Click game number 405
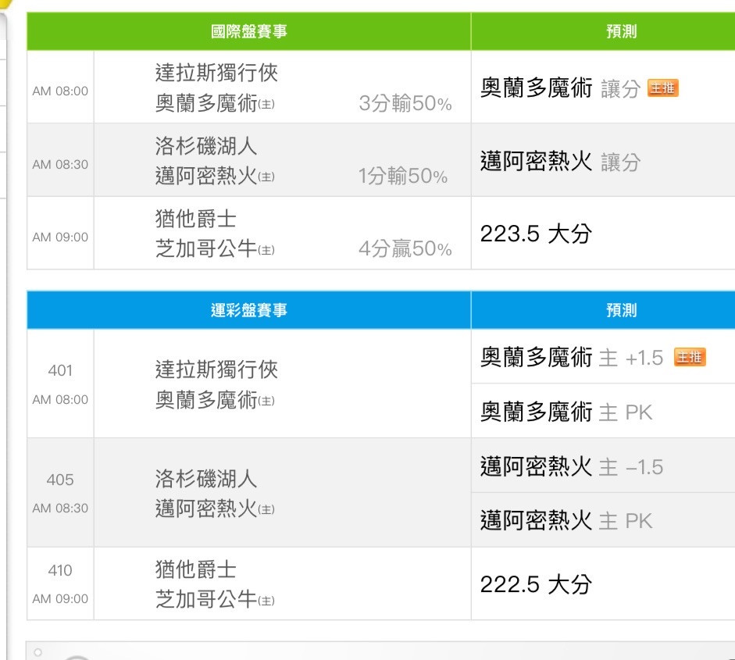The height and width of the screenshot is (660, 735). [x=60, y=480]
